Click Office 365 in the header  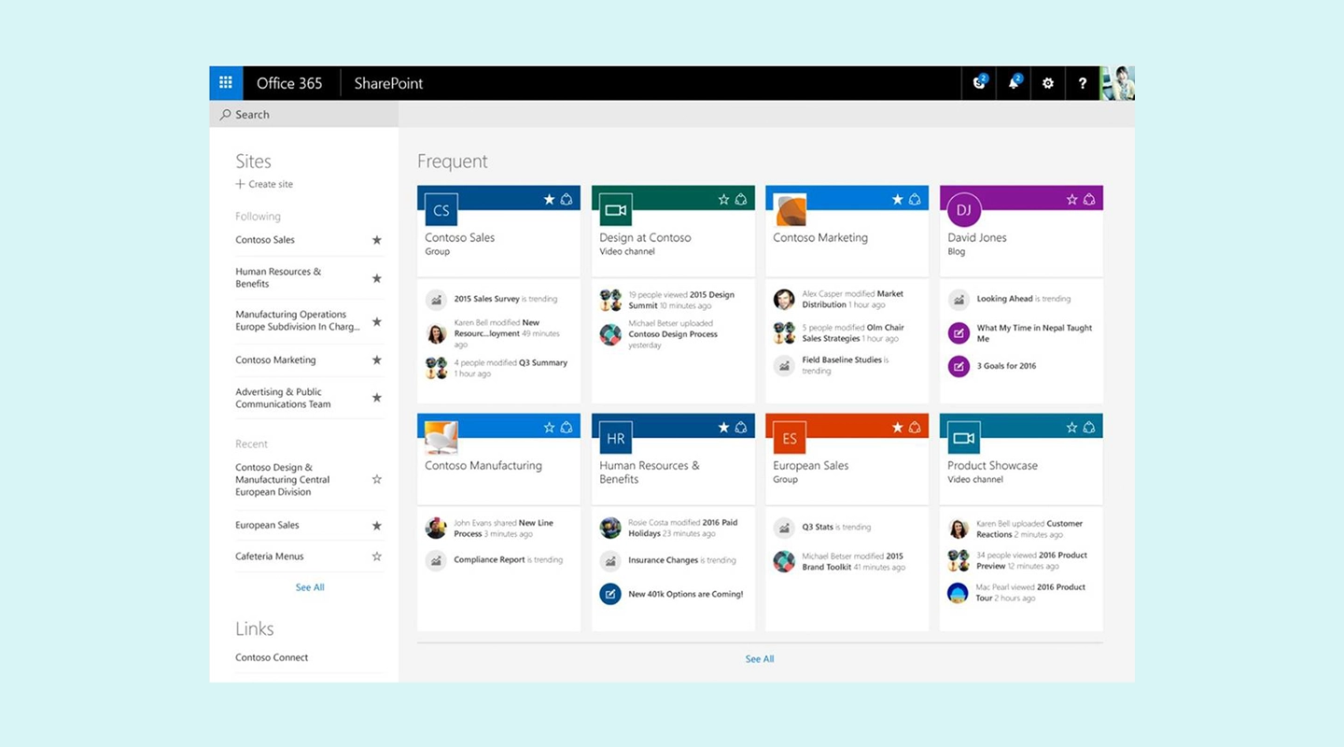pos(289,83)
